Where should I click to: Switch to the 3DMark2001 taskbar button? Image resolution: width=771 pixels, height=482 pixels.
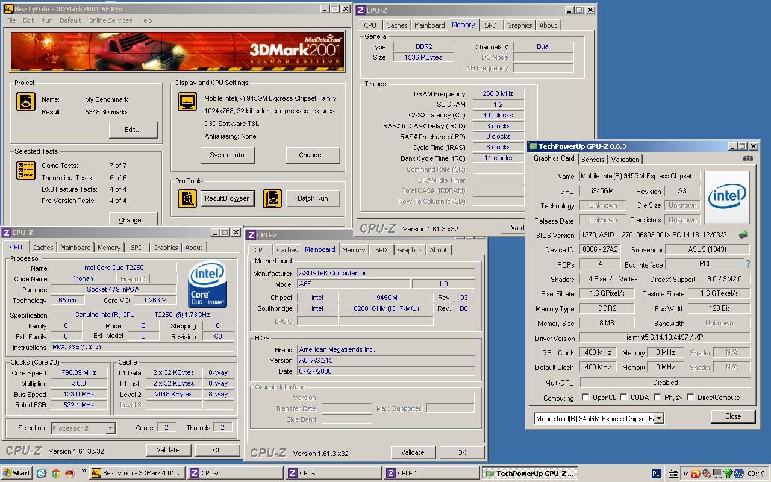pyautogui.click(x=137, y=474)
